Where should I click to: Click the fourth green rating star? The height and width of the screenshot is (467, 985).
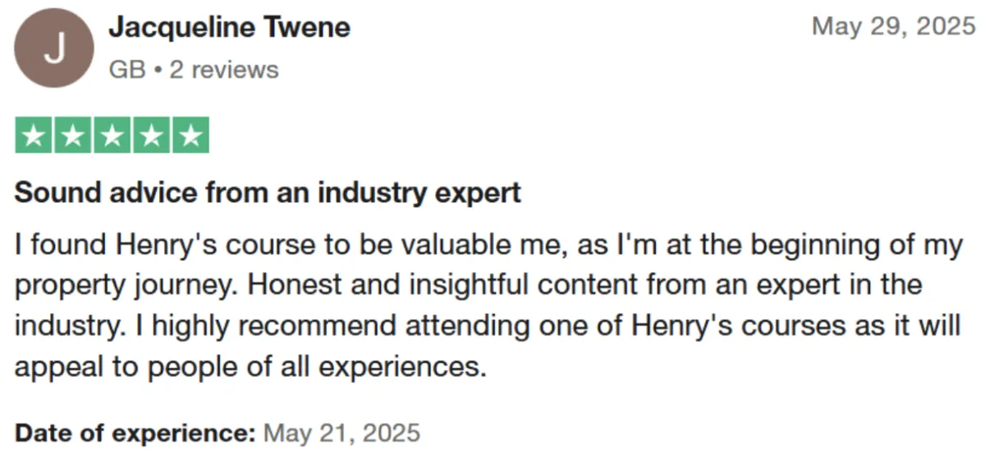pos(151,135)
